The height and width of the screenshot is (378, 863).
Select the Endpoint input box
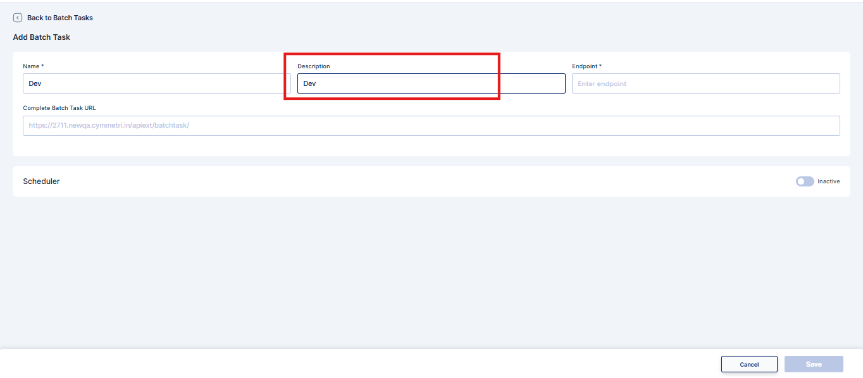click(705, 83)
